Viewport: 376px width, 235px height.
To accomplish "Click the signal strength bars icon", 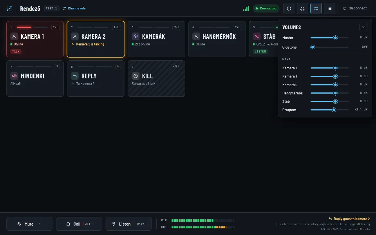I will pos(246,9).
